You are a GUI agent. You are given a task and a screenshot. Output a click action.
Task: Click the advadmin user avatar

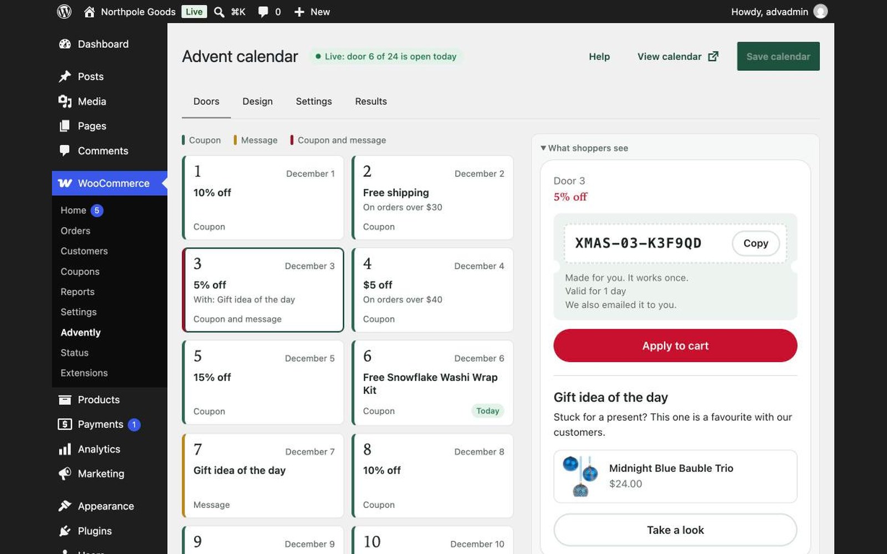coord(820,12)
